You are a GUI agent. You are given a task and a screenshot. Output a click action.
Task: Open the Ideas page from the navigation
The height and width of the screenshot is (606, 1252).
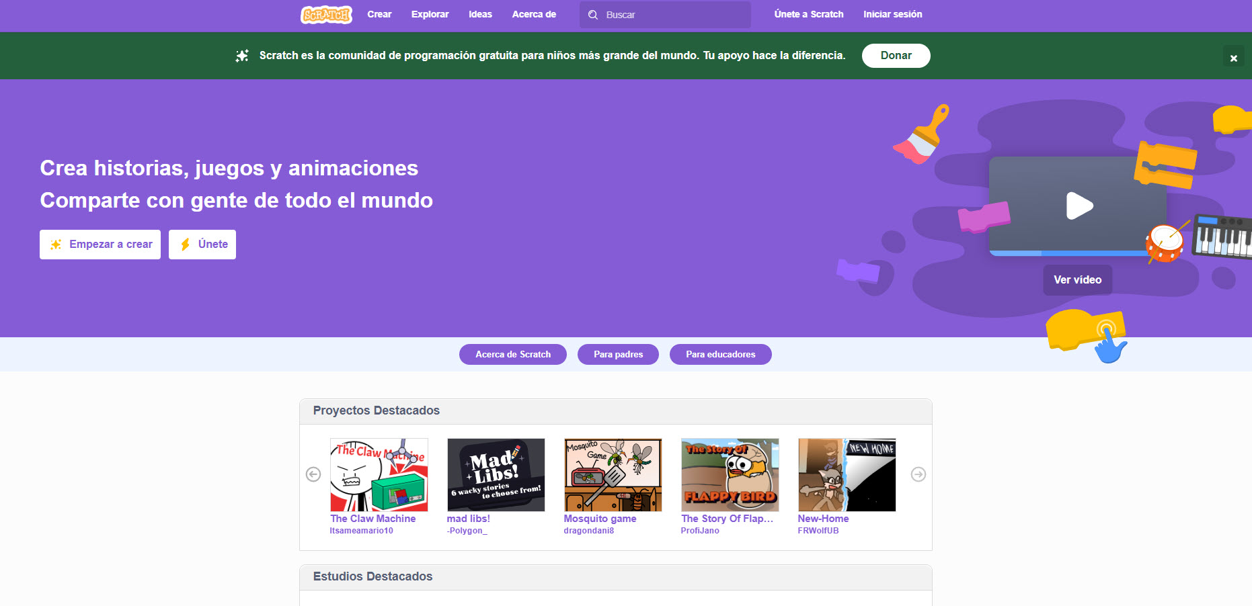click(480, 14)
